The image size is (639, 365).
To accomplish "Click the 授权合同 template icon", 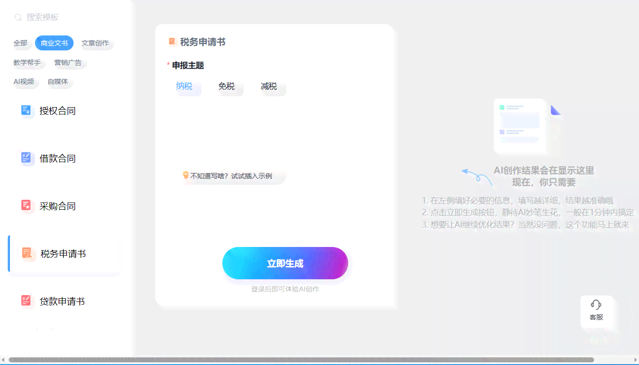I will 27,110.
